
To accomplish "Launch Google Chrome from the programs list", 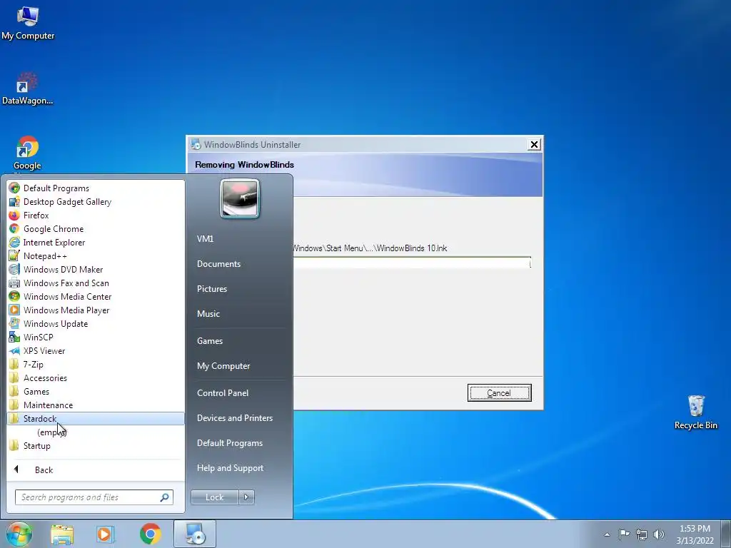I will tap(96, 229).
